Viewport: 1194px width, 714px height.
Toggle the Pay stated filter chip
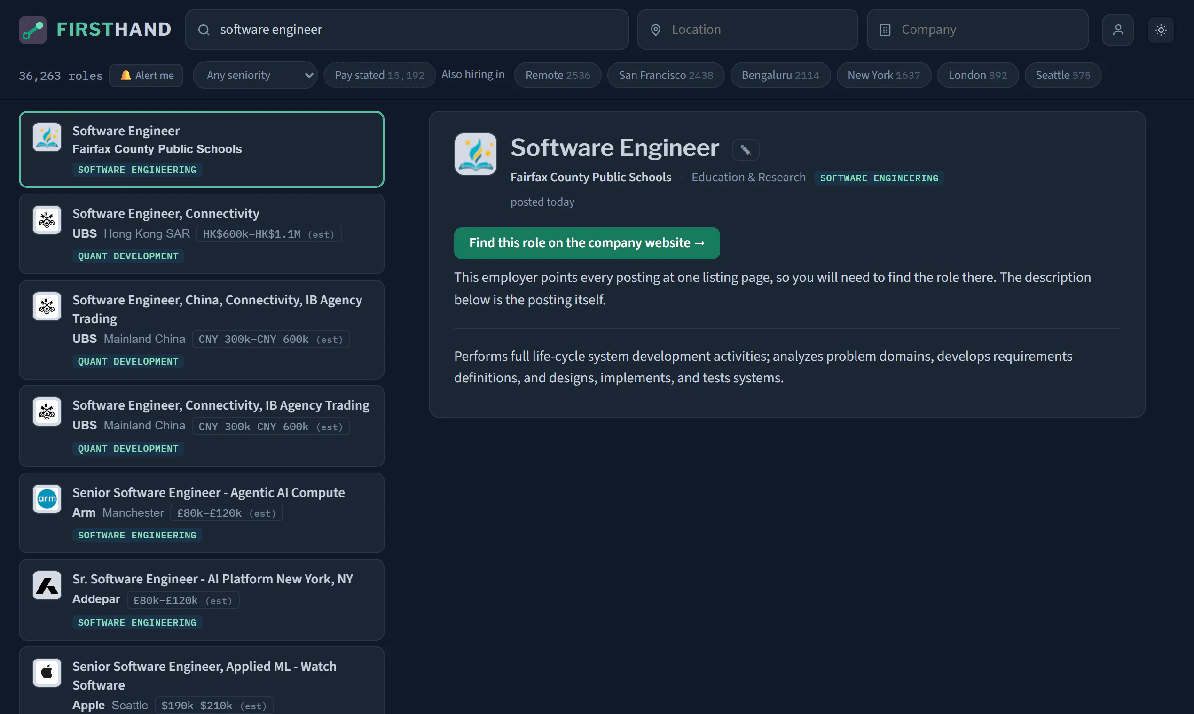[x=379, y=75]
